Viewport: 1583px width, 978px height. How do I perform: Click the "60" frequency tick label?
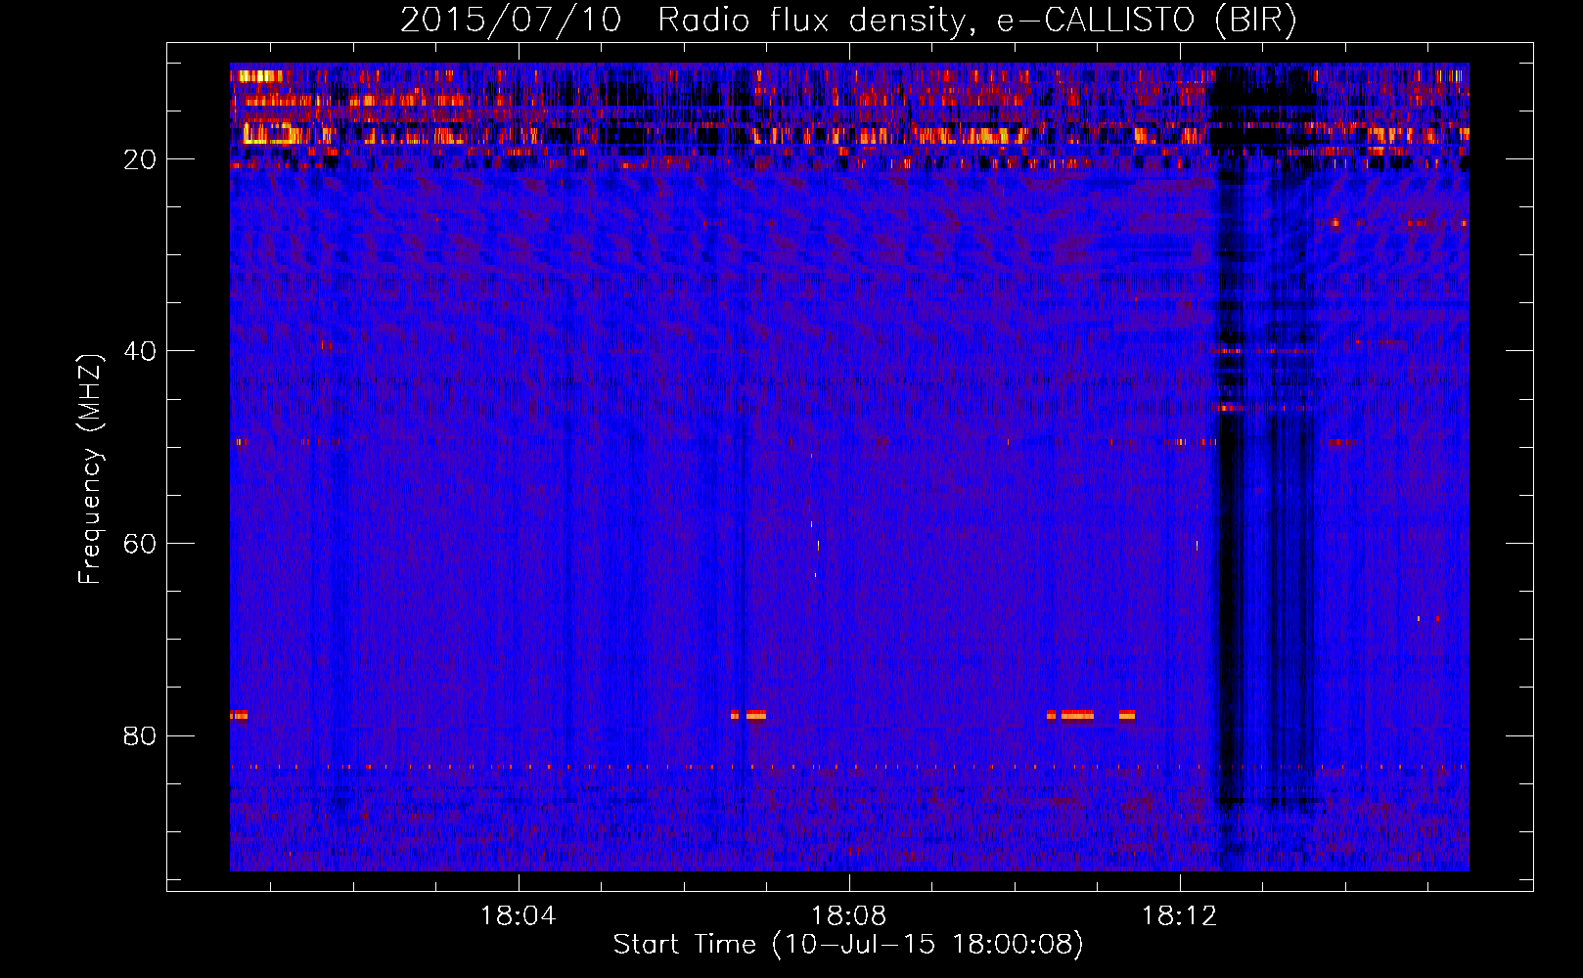point(140,544)
